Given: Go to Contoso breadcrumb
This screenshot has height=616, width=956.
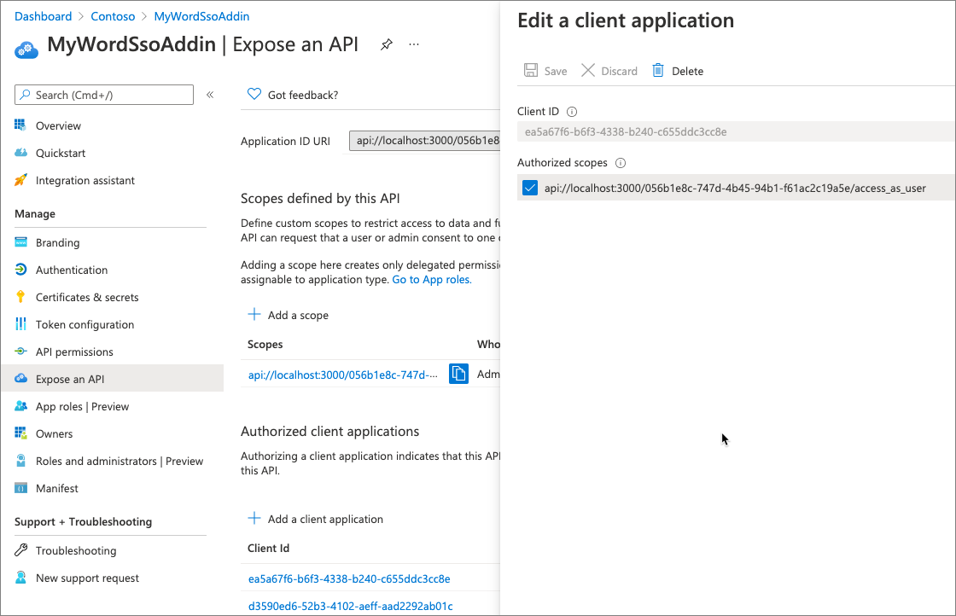Looking at the screenshot, I should coord(113,16).
